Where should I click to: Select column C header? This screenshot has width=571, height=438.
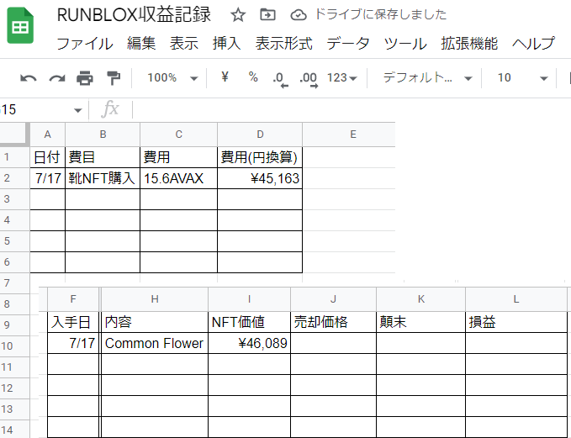pos(179,135)
